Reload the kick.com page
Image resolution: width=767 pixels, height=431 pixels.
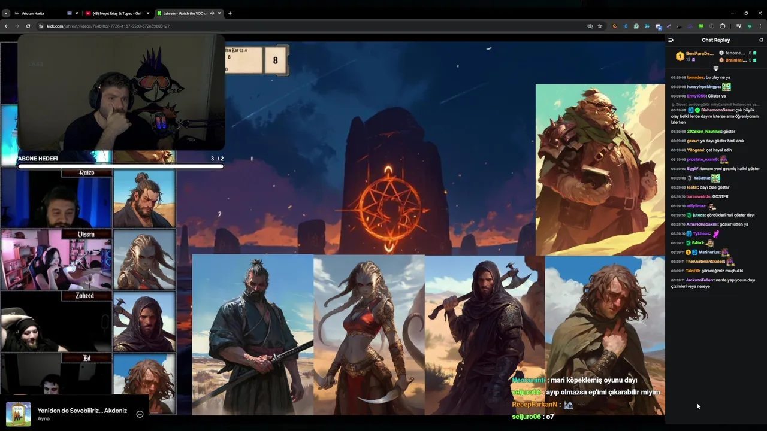tap(28, 26)
